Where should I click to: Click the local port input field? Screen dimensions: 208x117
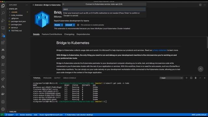coord(104,9)
